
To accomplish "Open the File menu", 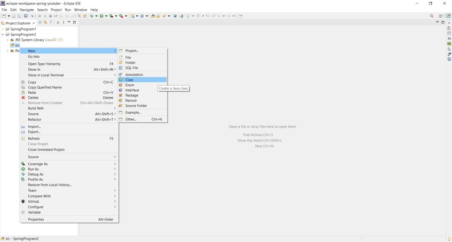I will (x=5, y=10).
